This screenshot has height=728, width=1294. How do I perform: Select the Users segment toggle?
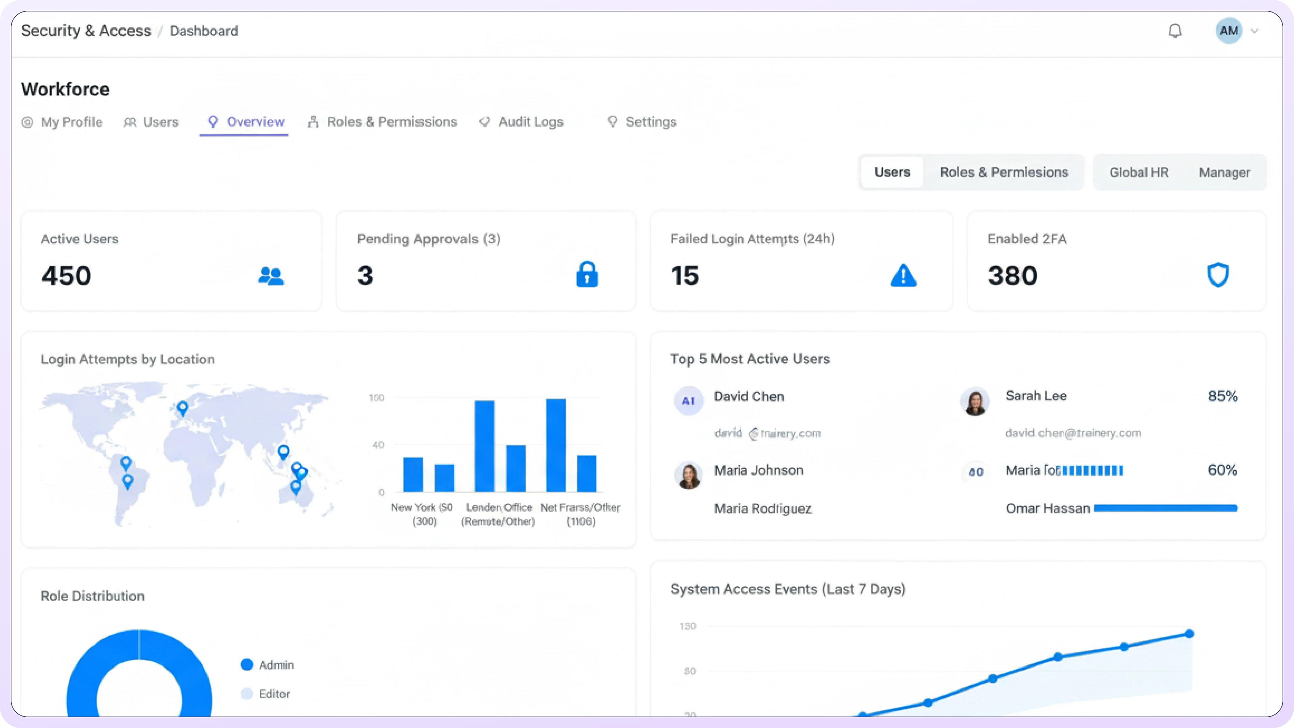(892, 172)
